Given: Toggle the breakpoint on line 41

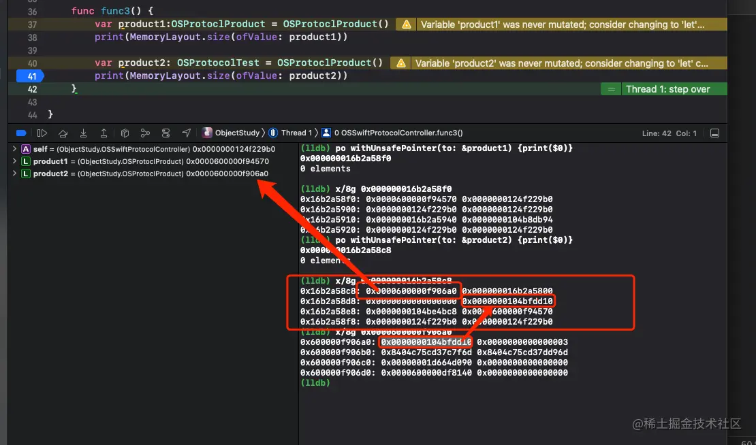Looking at the screenshot, I should coord(29,76).
